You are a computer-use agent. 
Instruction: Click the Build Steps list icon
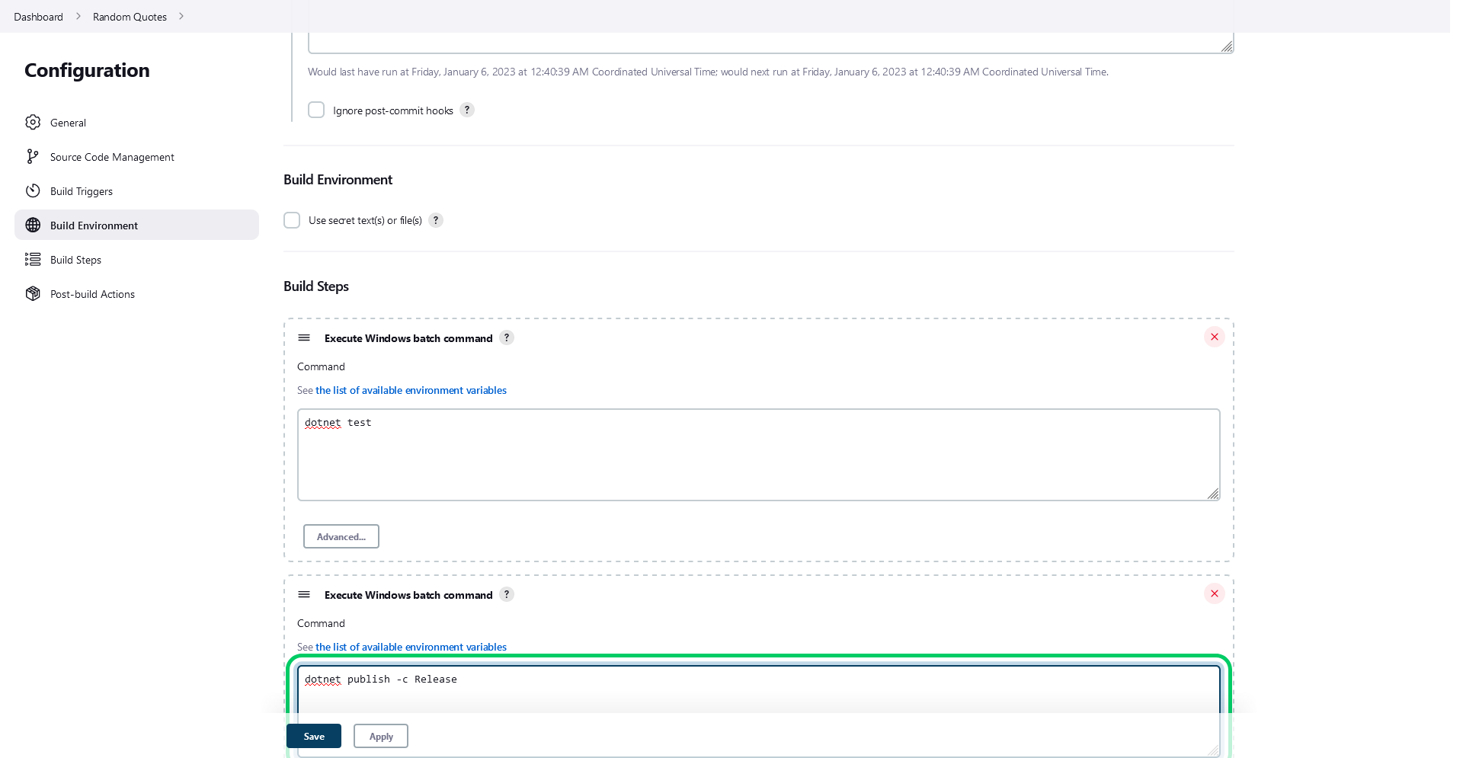point(33,259)
